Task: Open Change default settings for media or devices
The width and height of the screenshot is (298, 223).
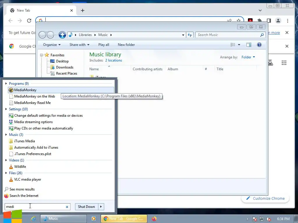Action: [46, 116]
